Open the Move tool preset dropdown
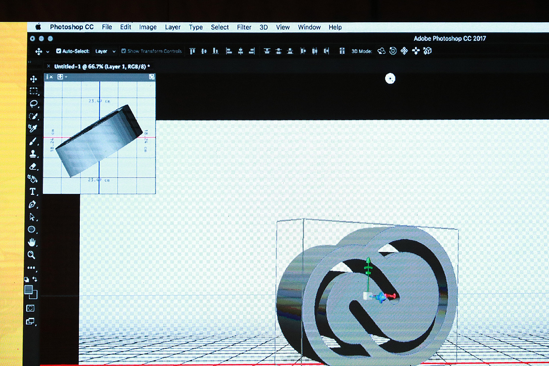The image size is (549, 366). pyautogui.click(x=48, y=51)
